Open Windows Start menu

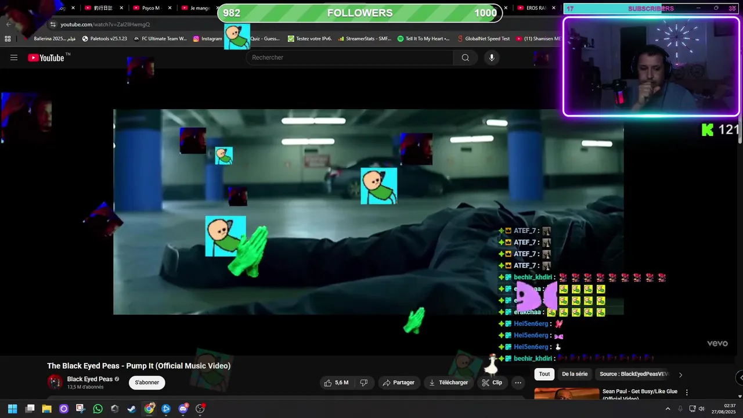pos(12,409)
